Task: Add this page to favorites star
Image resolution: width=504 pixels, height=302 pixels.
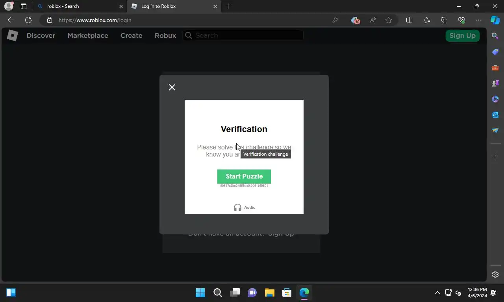Action: click(389, 20)
